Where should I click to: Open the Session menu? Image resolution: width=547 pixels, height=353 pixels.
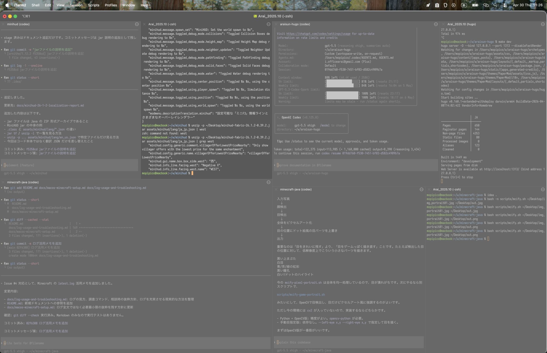point(76,5)
